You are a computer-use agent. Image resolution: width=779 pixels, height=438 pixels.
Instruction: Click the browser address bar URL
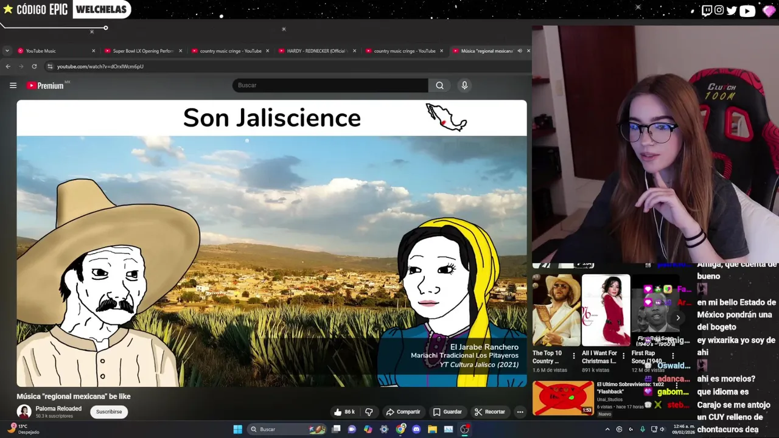(100, 66)
